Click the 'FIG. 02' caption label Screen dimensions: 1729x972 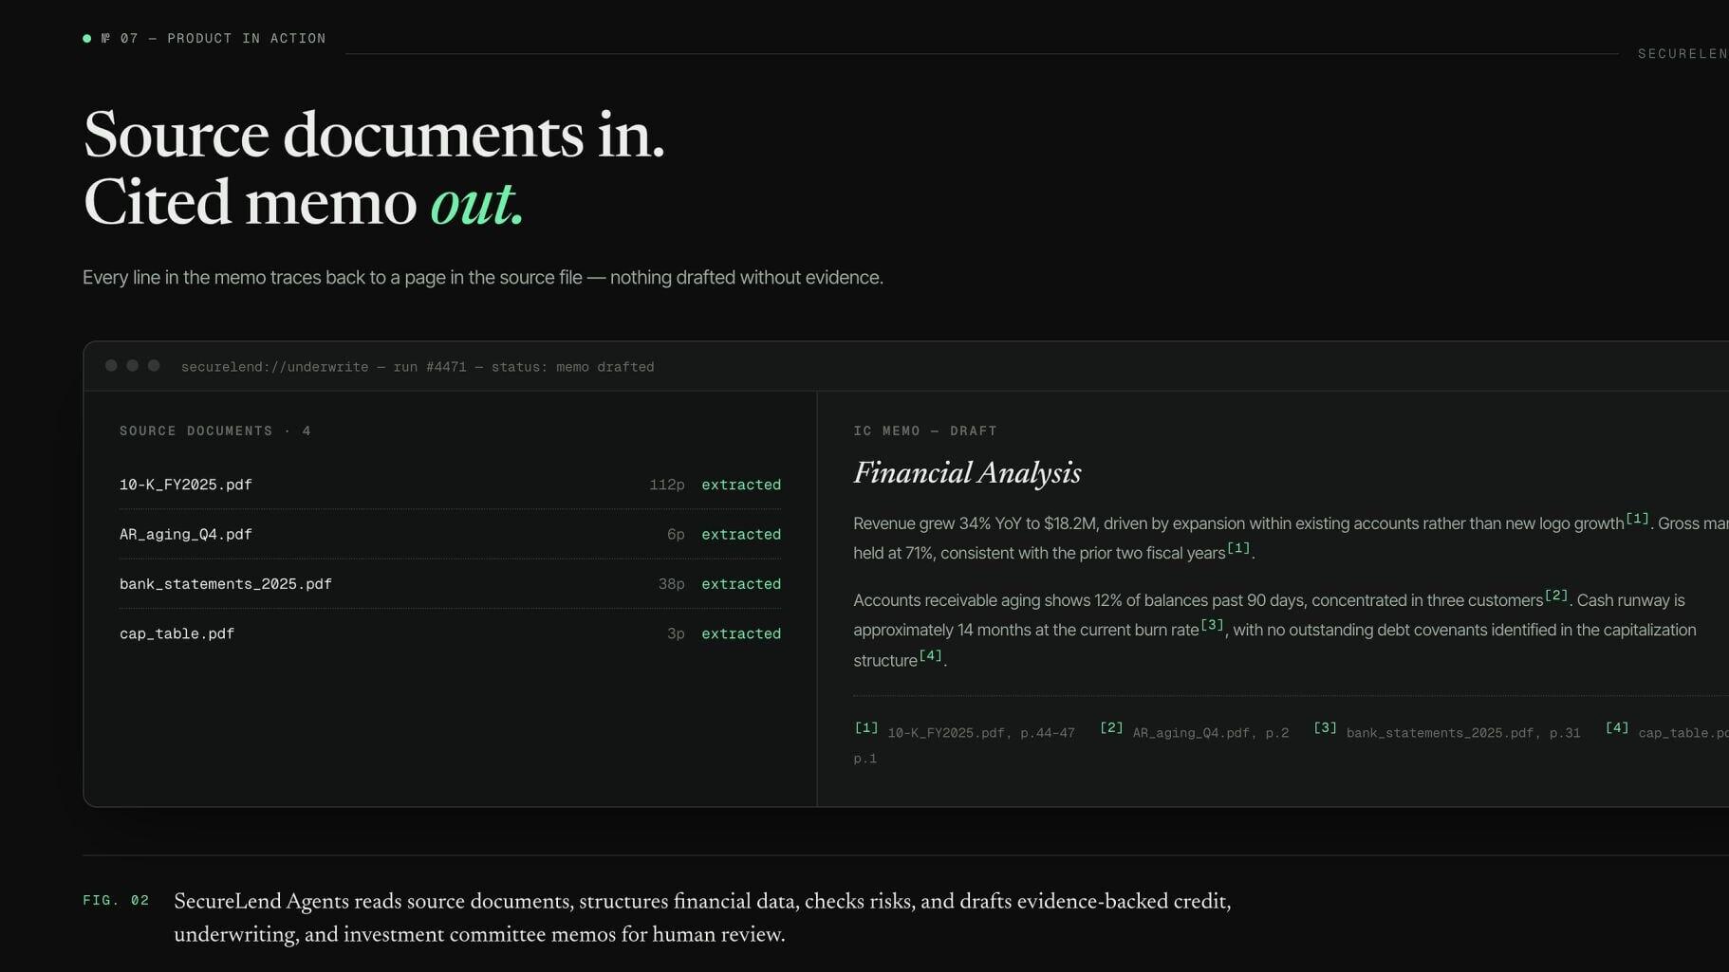pyautogui.click(x=116, y=901)
